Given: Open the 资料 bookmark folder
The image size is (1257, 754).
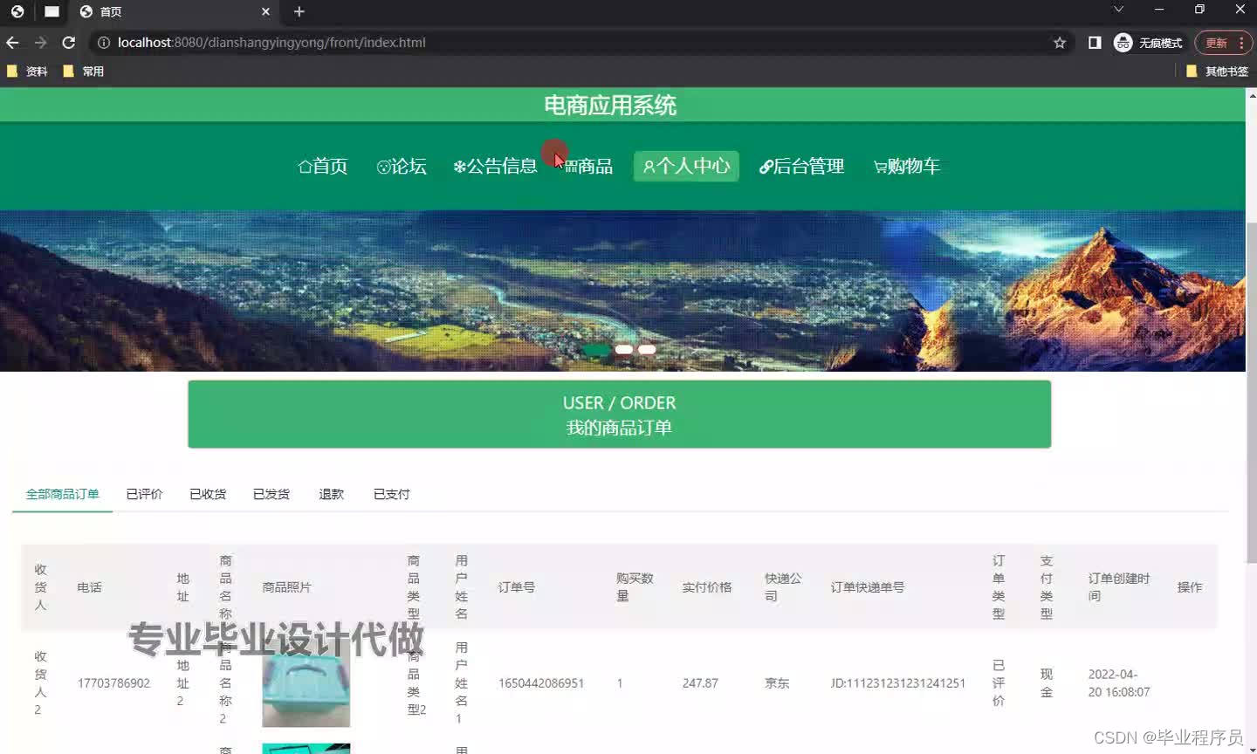Looking at the screenshot, I should tap(27, 72).
